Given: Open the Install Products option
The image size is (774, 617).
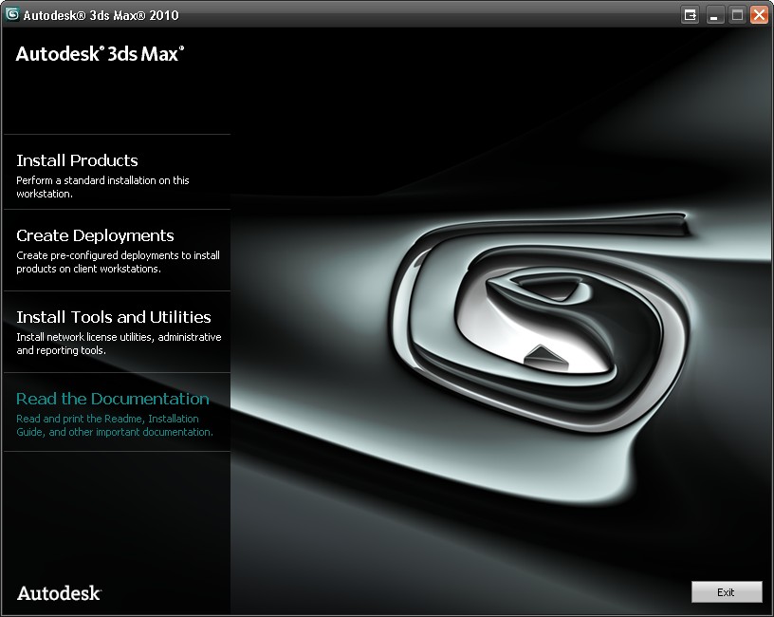Looking at the screenshot, I should [x=77, y=160].
